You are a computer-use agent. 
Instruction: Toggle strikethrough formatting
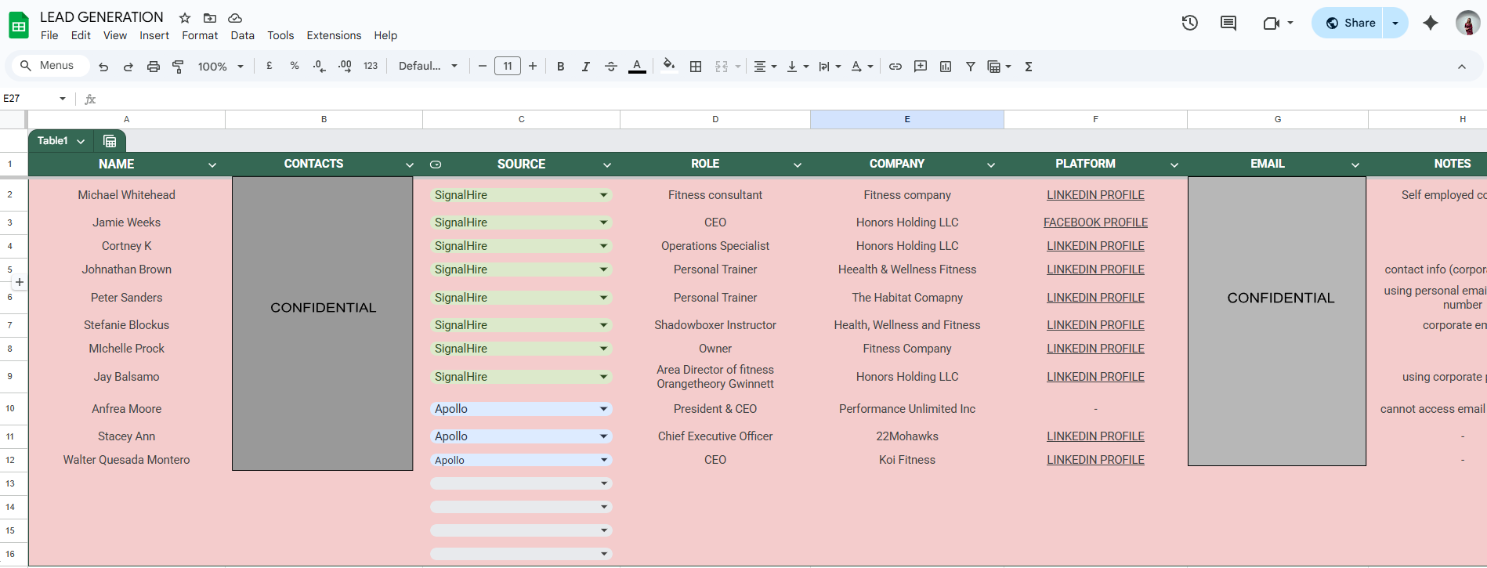tap(611, 67)
